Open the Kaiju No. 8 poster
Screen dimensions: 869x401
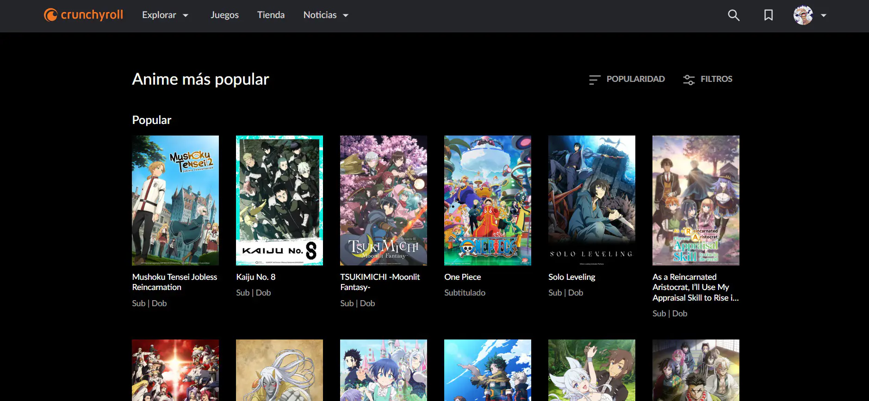tap(279, 200)
